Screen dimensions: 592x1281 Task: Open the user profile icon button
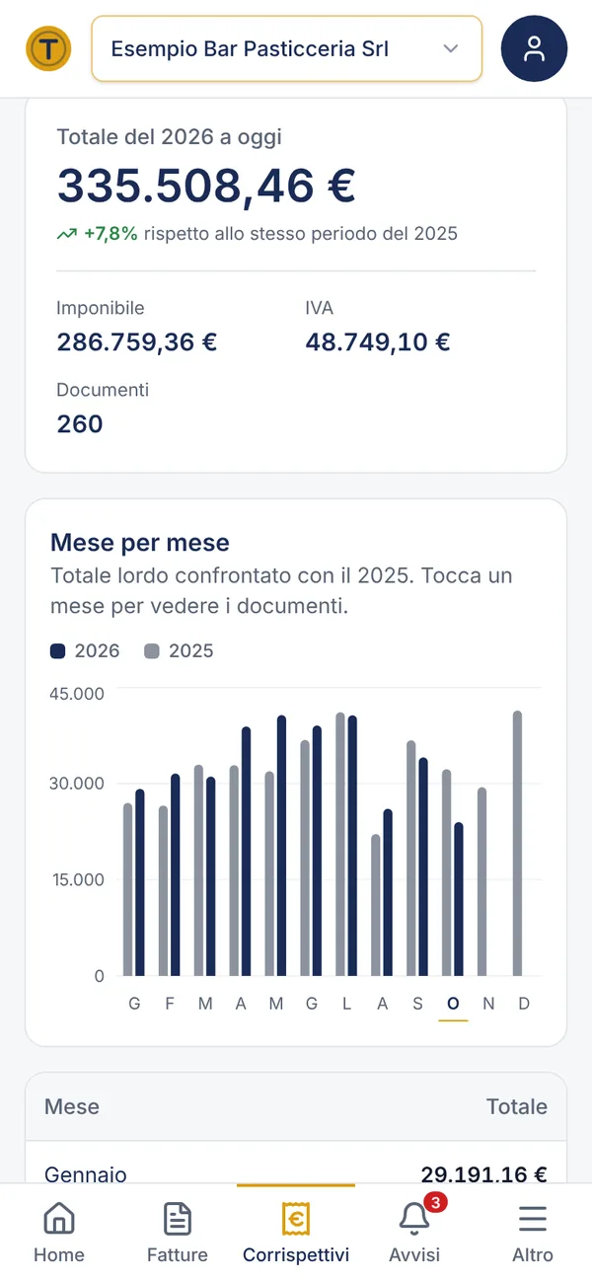[534, 48]
